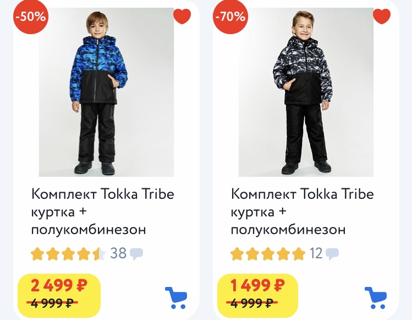
Task: Open the reviews bubble icon next to 38
Action: 136,254
